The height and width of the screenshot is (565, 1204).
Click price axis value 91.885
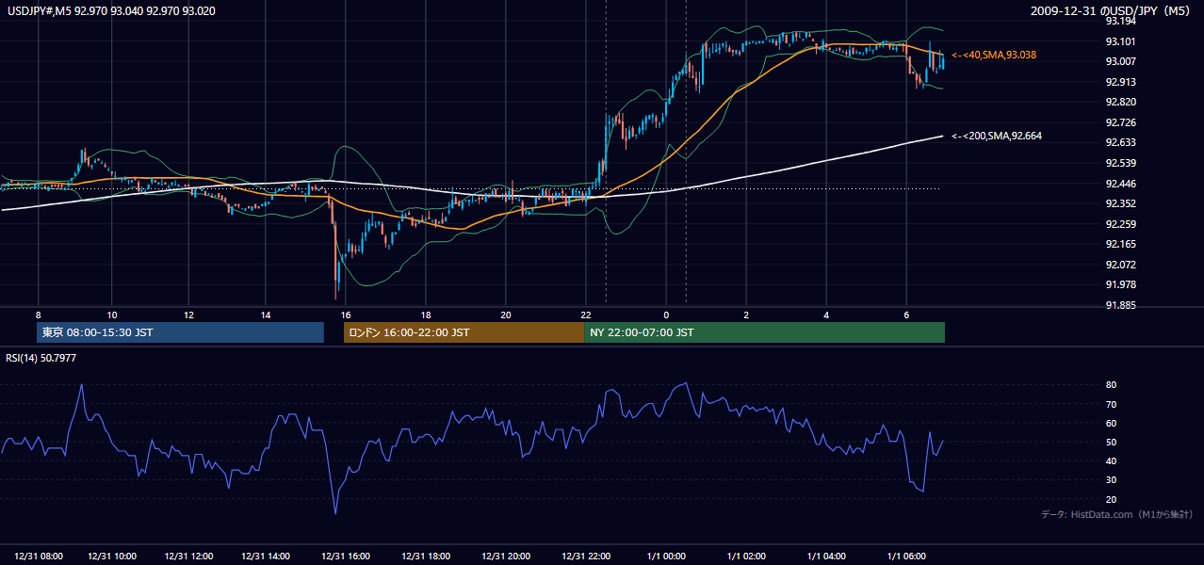click(x=1120, y=305)
